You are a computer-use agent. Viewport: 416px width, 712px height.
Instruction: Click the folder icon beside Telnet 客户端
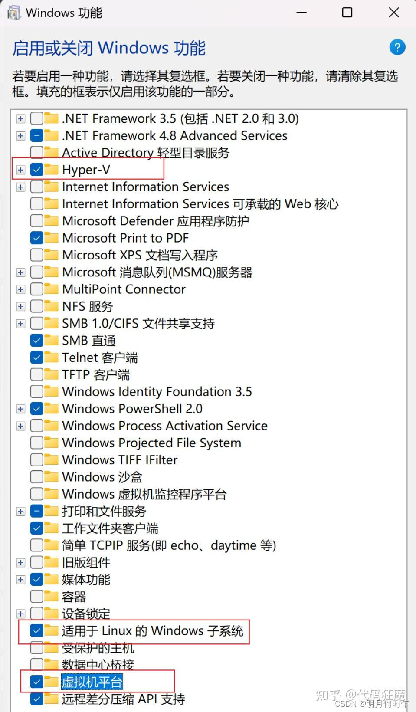point(51,357)
